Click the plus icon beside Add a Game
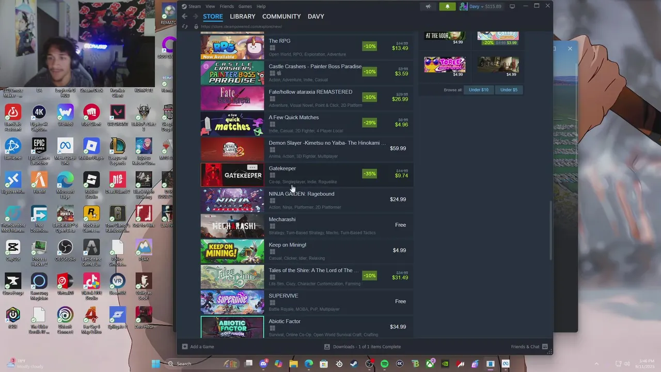The height and width of the screenshot is (372, 661). 185,347
